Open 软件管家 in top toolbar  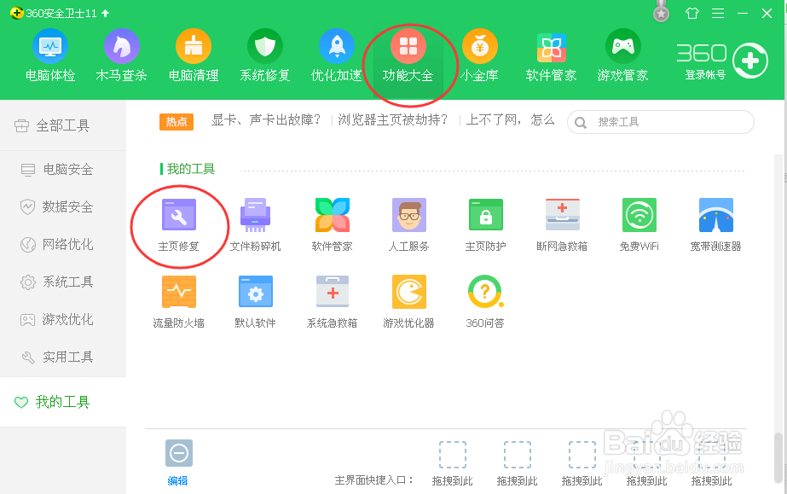[551, 56]
